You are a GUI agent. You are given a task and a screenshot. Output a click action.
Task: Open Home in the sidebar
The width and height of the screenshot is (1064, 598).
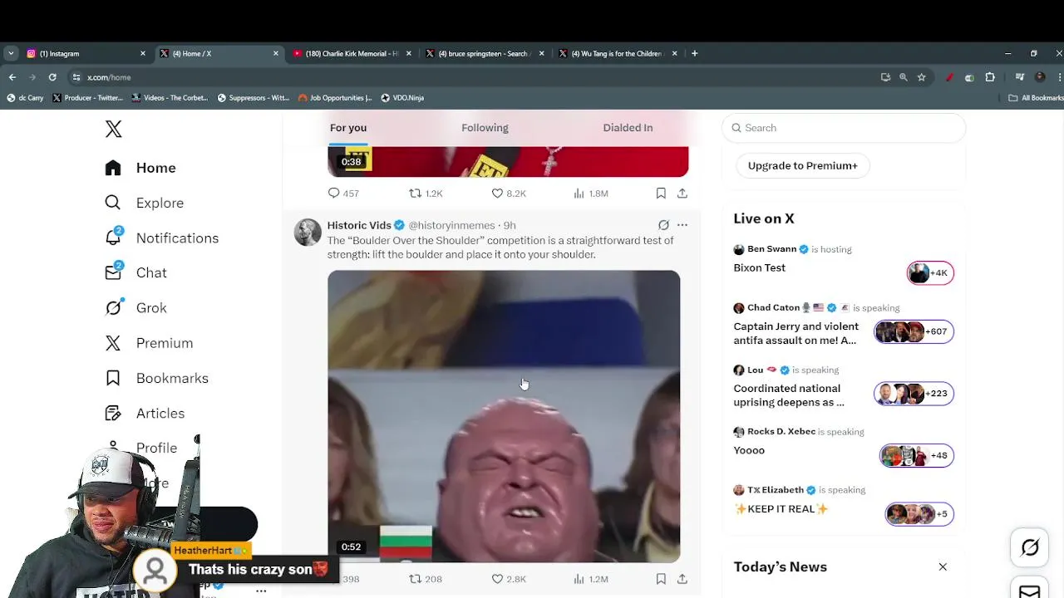tap(140, 168)
